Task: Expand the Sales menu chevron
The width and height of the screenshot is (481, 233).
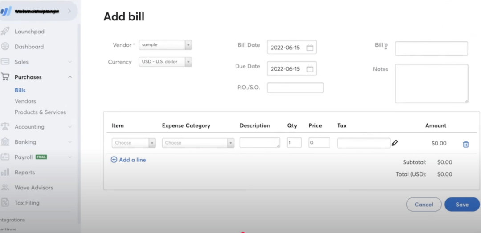Action: pos(70,62)
